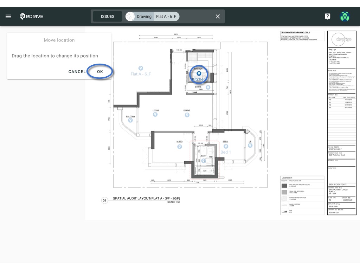Select the Balcony location pin
Image resolution: width=360 pixels, height=270 pixels.
tap(130, 120)
